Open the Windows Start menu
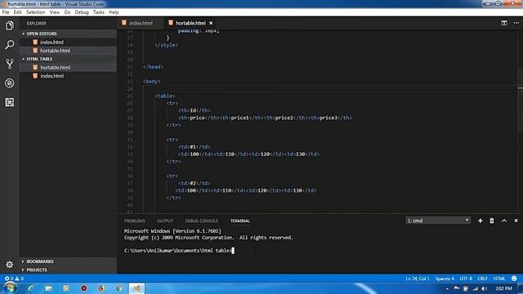 tap(10, 288)
